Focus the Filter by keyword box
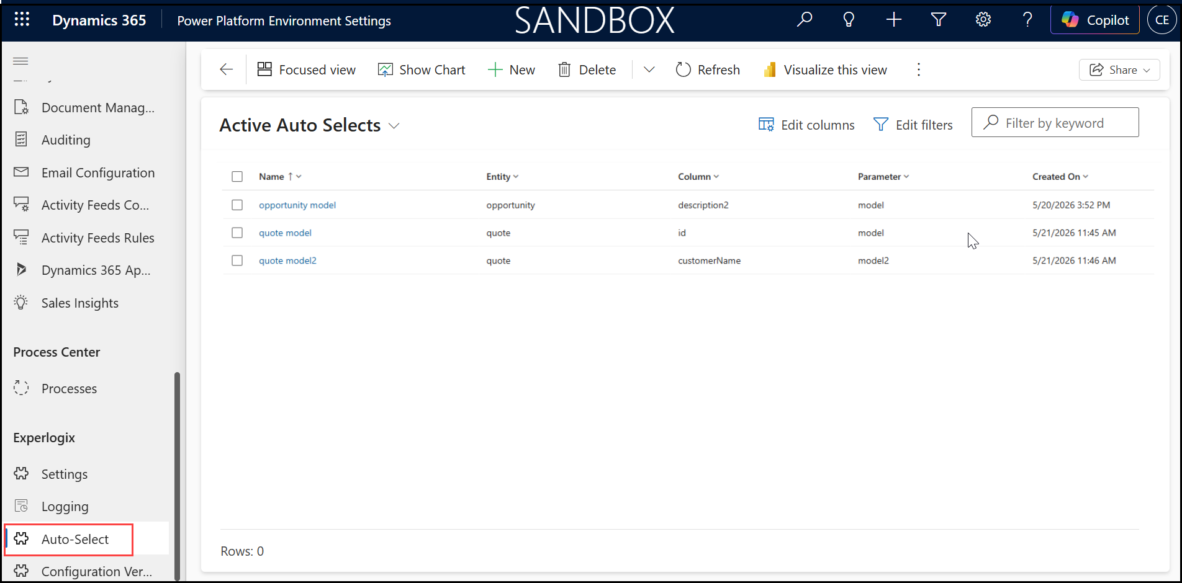The width and height of the screenshot is (1182, 583). pyautogui.click(x=1055, y=122)
